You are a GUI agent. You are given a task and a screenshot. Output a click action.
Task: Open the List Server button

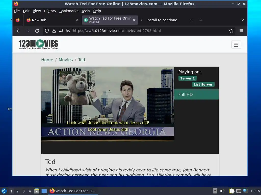tap(203, 84)
